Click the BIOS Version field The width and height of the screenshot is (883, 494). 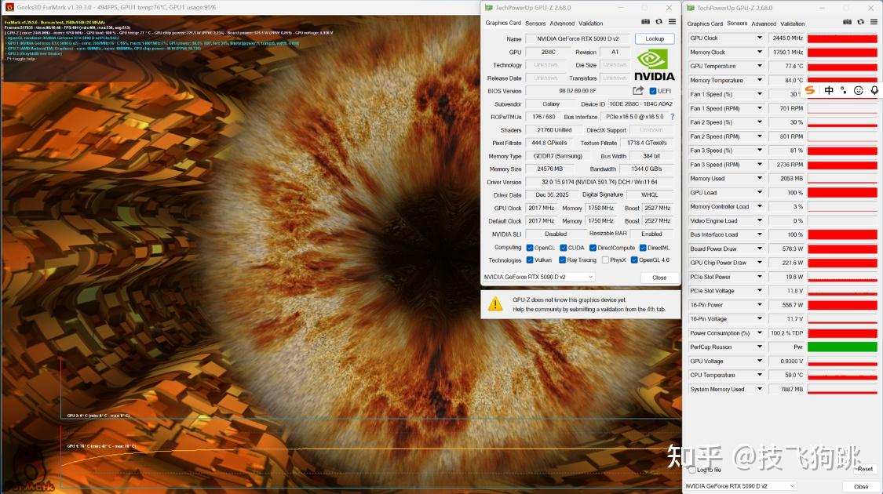tap(578, 91)
